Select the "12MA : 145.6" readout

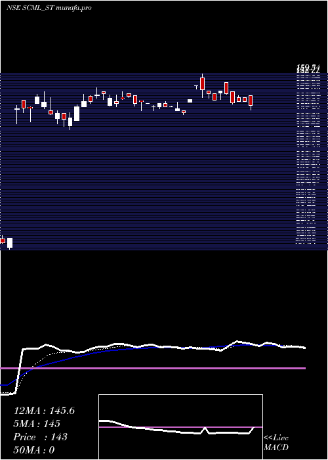(x=44, y=411)
